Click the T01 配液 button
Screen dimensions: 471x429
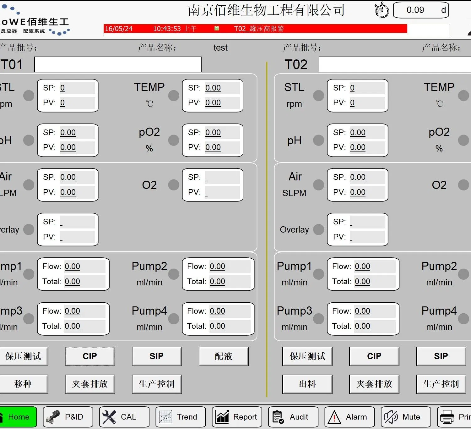click(x=224, y=356)
